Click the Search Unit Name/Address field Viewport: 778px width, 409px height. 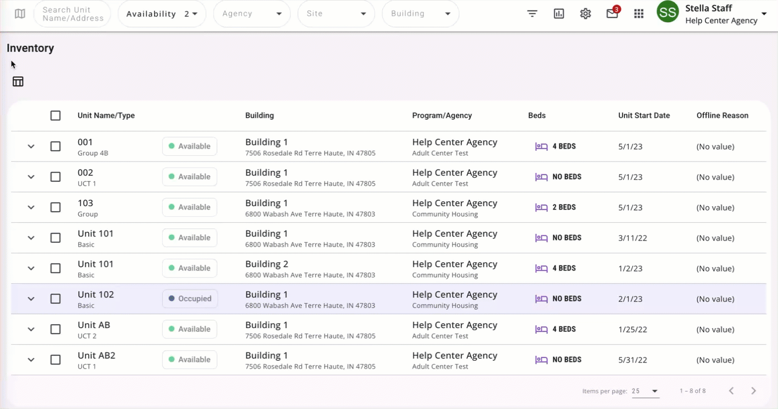pos(73,14)
